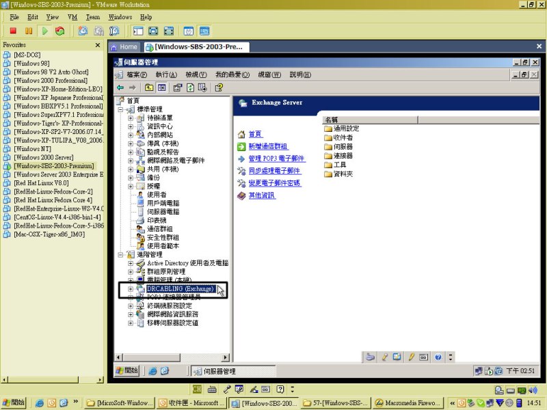The height and width of the screenshot is (410, 547).
Task: Click the Help icon in the guest toolbar
Action: [x=219, y=87]
